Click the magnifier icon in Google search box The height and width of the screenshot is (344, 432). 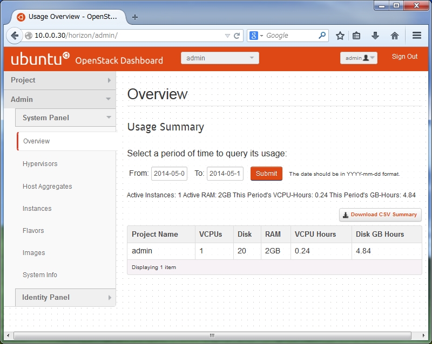click(323, 36)
